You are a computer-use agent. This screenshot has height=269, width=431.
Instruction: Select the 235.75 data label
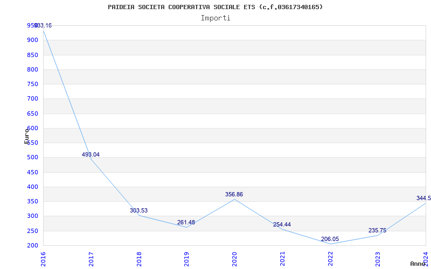click(378, 231)
